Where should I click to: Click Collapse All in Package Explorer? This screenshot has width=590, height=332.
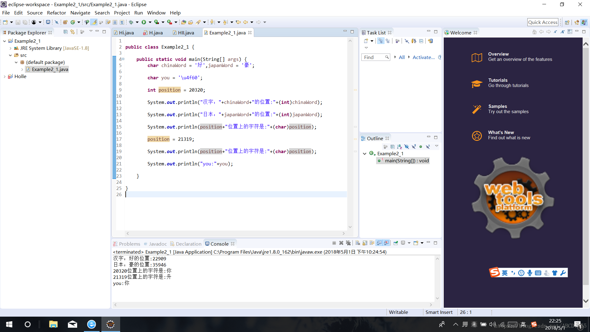point(65,32)
